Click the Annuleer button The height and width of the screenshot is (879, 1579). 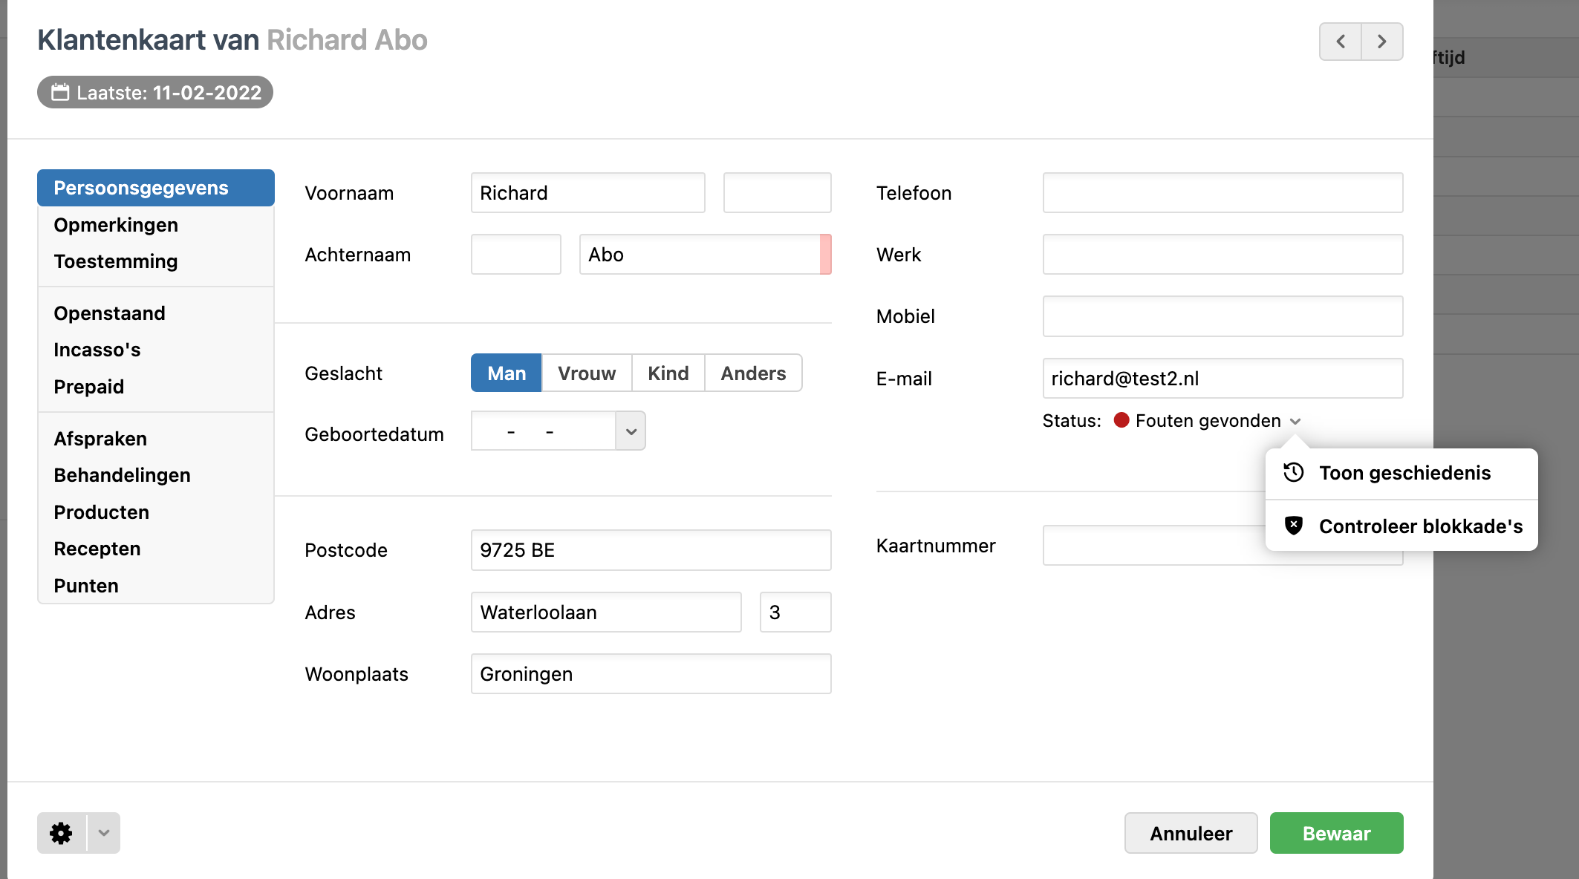pos(1191,833)
